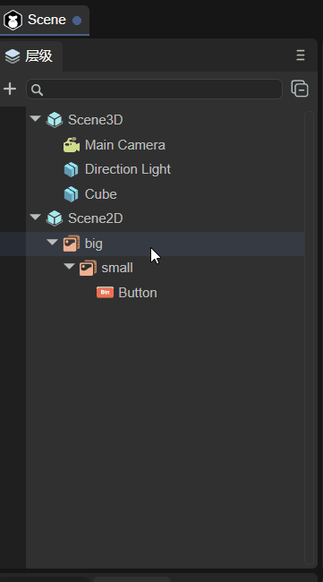This screenshot has height=582, width=323.
Task: Focus the hierarchy search input field
Action: click(154, 89)
